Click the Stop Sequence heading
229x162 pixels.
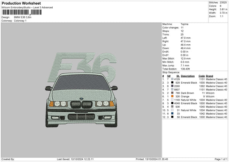tap(171, 73)
